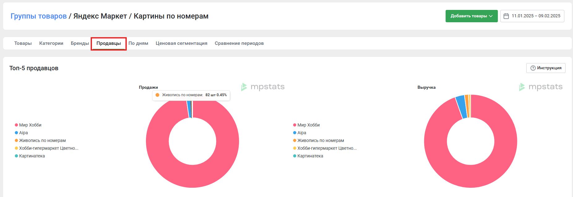The width and height of the screenshot is (573, 197).
Task: Toggle Живопись по номерам in Выручка legend
Action: tap(319, 140)
